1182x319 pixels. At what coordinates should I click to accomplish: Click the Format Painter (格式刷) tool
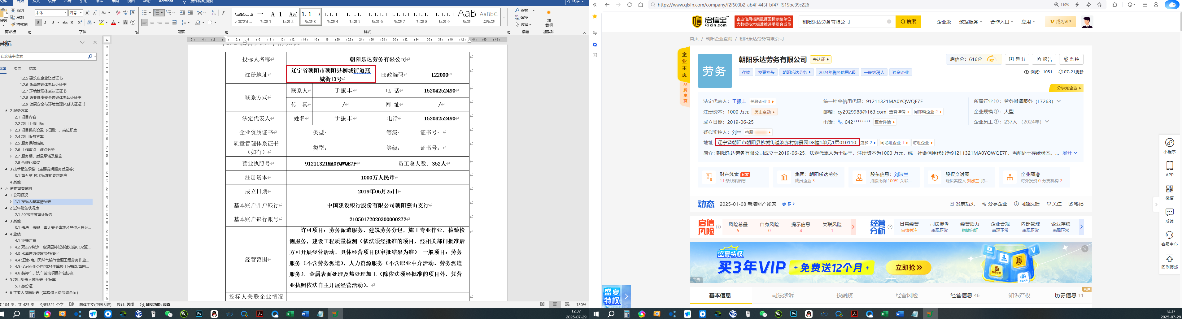[19, 24]
